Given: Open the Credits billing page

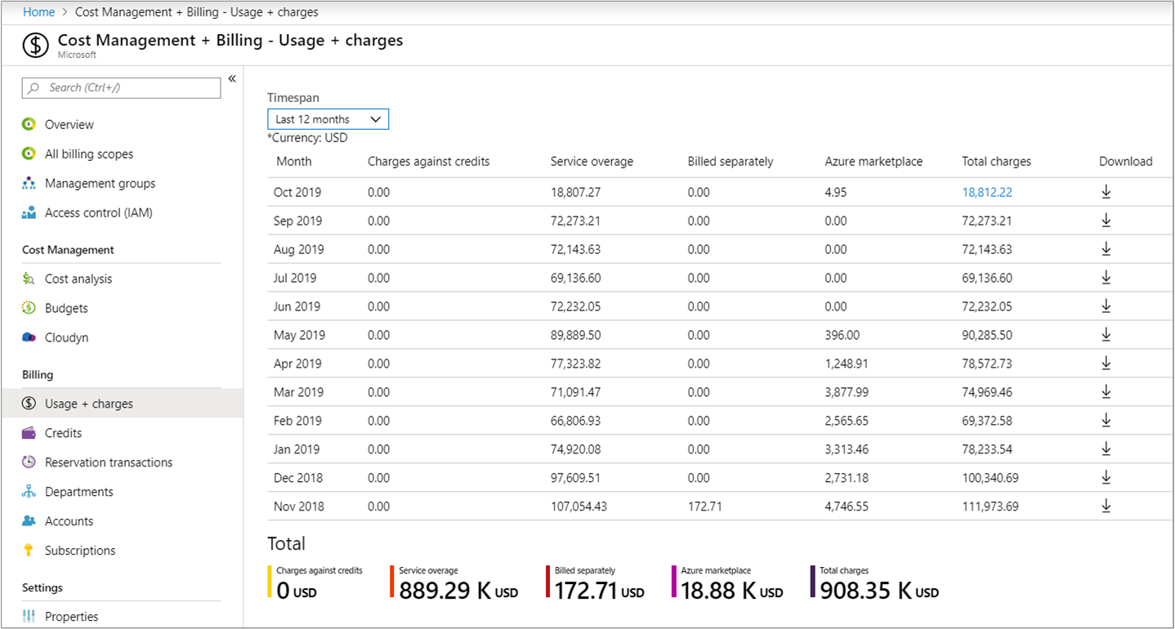Looking at the screenshot, I should (x=63, y=433).
